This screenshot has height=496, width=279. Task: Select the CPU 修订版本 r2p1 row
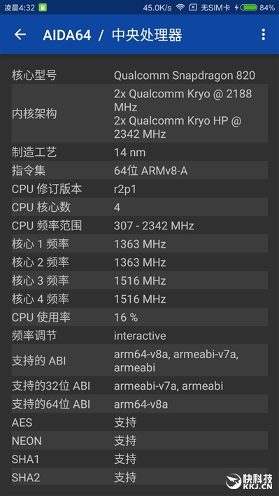tap(140, 189)
